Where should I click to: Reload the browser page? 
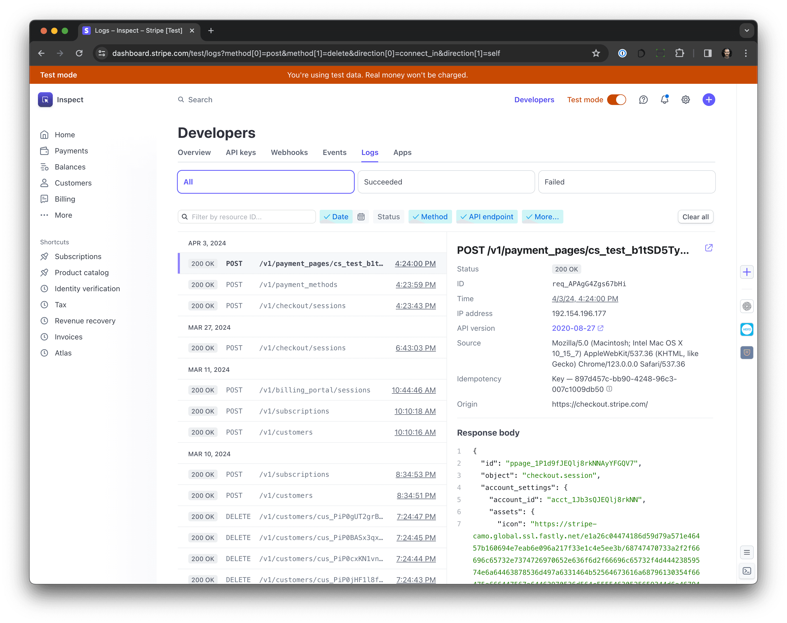pos(79,53)
